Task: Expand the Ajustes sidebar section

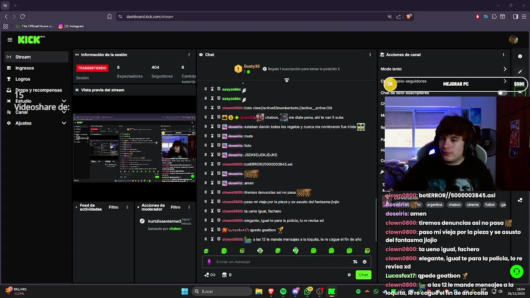Action: coord(64,123)
